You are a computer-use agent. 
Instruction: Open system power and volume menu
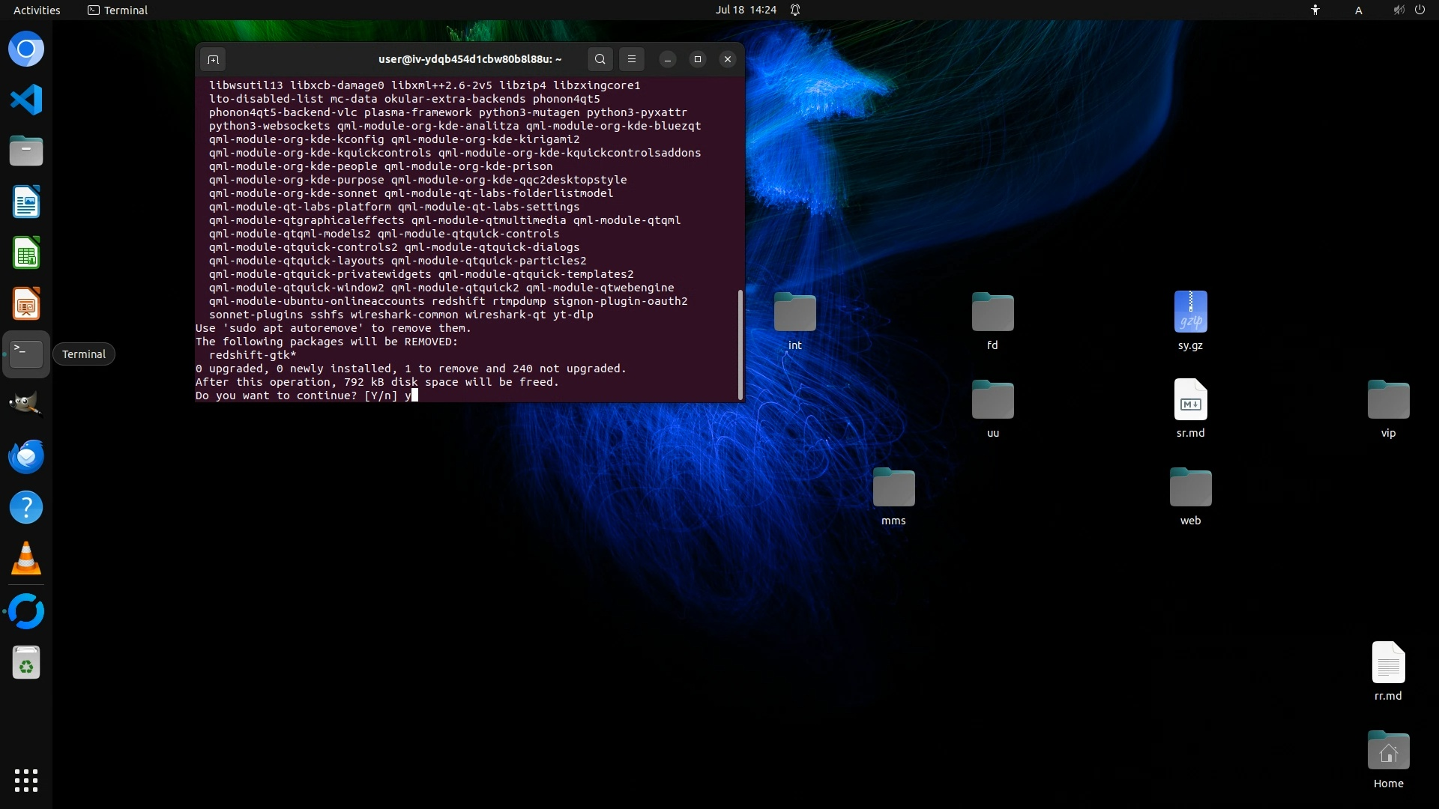coord(1408,10)
